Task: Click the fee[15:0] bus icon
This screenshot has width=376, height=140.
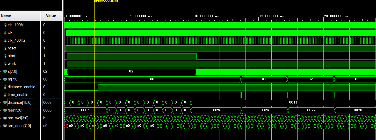Action: click(x=5, y=110)
